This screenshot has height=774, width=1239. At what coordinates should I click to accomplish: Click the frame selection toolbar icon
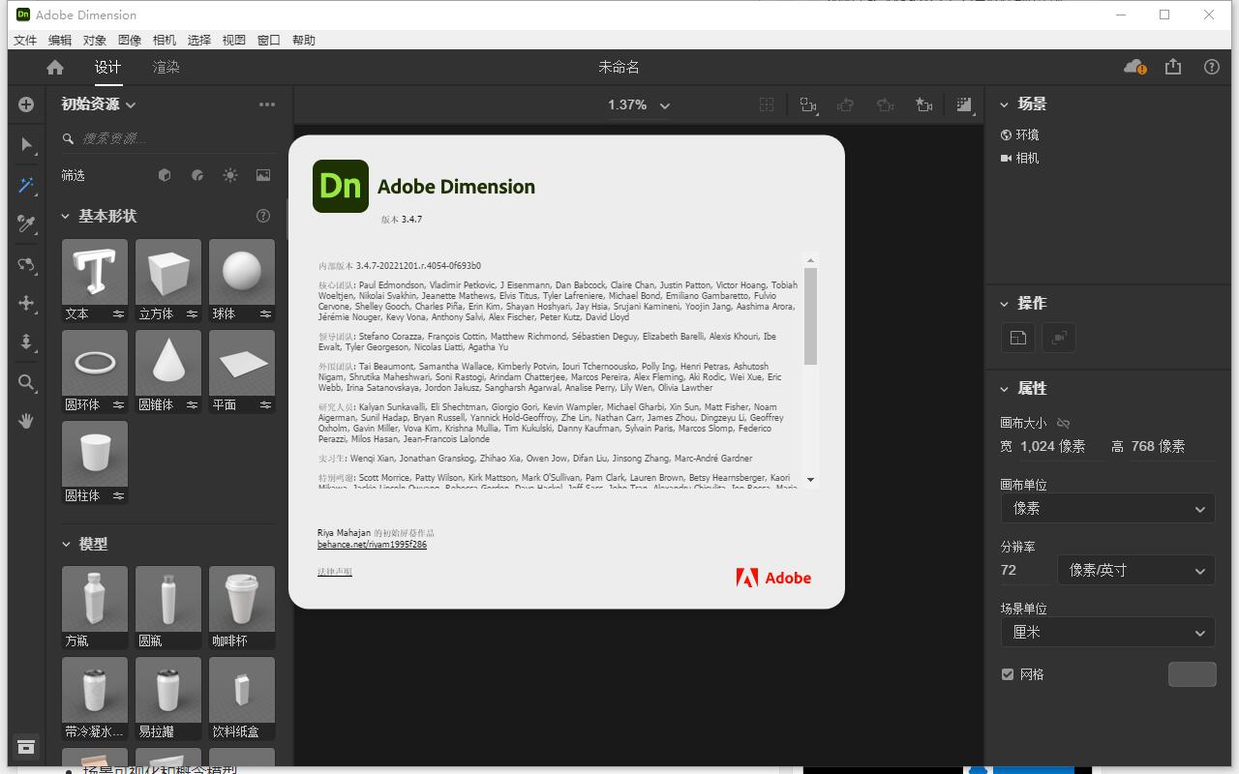pos(808,104)
